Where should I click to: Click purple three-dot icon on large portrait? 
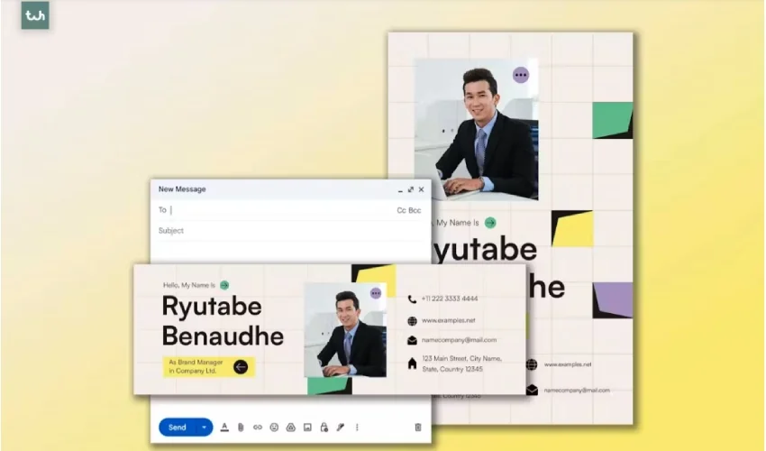pyautogui.click(x=521, y=75)
